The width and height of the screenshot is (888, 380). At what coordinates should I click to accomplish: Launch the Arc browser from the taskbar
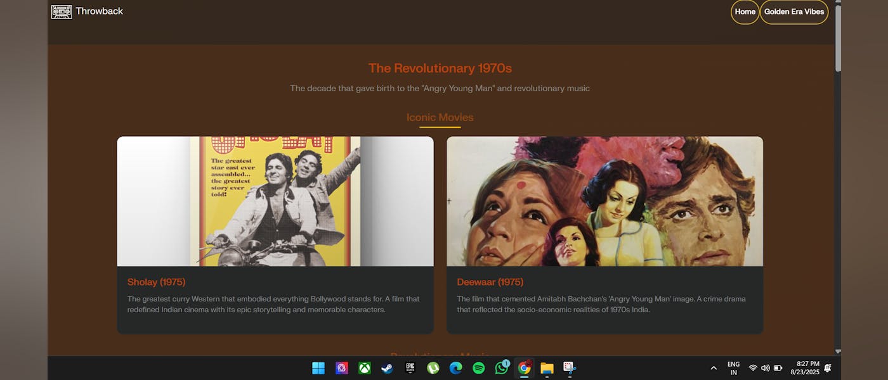(x=342, y=368)
